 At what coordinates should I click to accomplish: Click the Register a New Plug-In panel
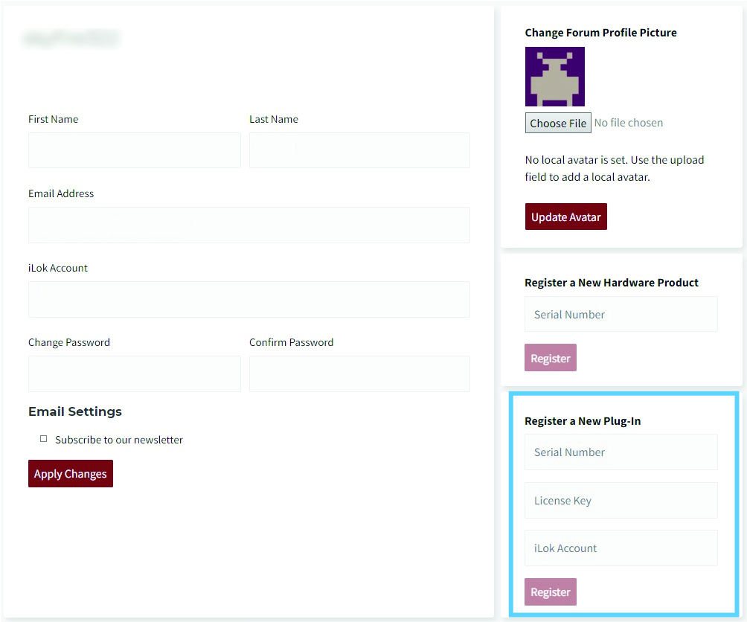622,506
